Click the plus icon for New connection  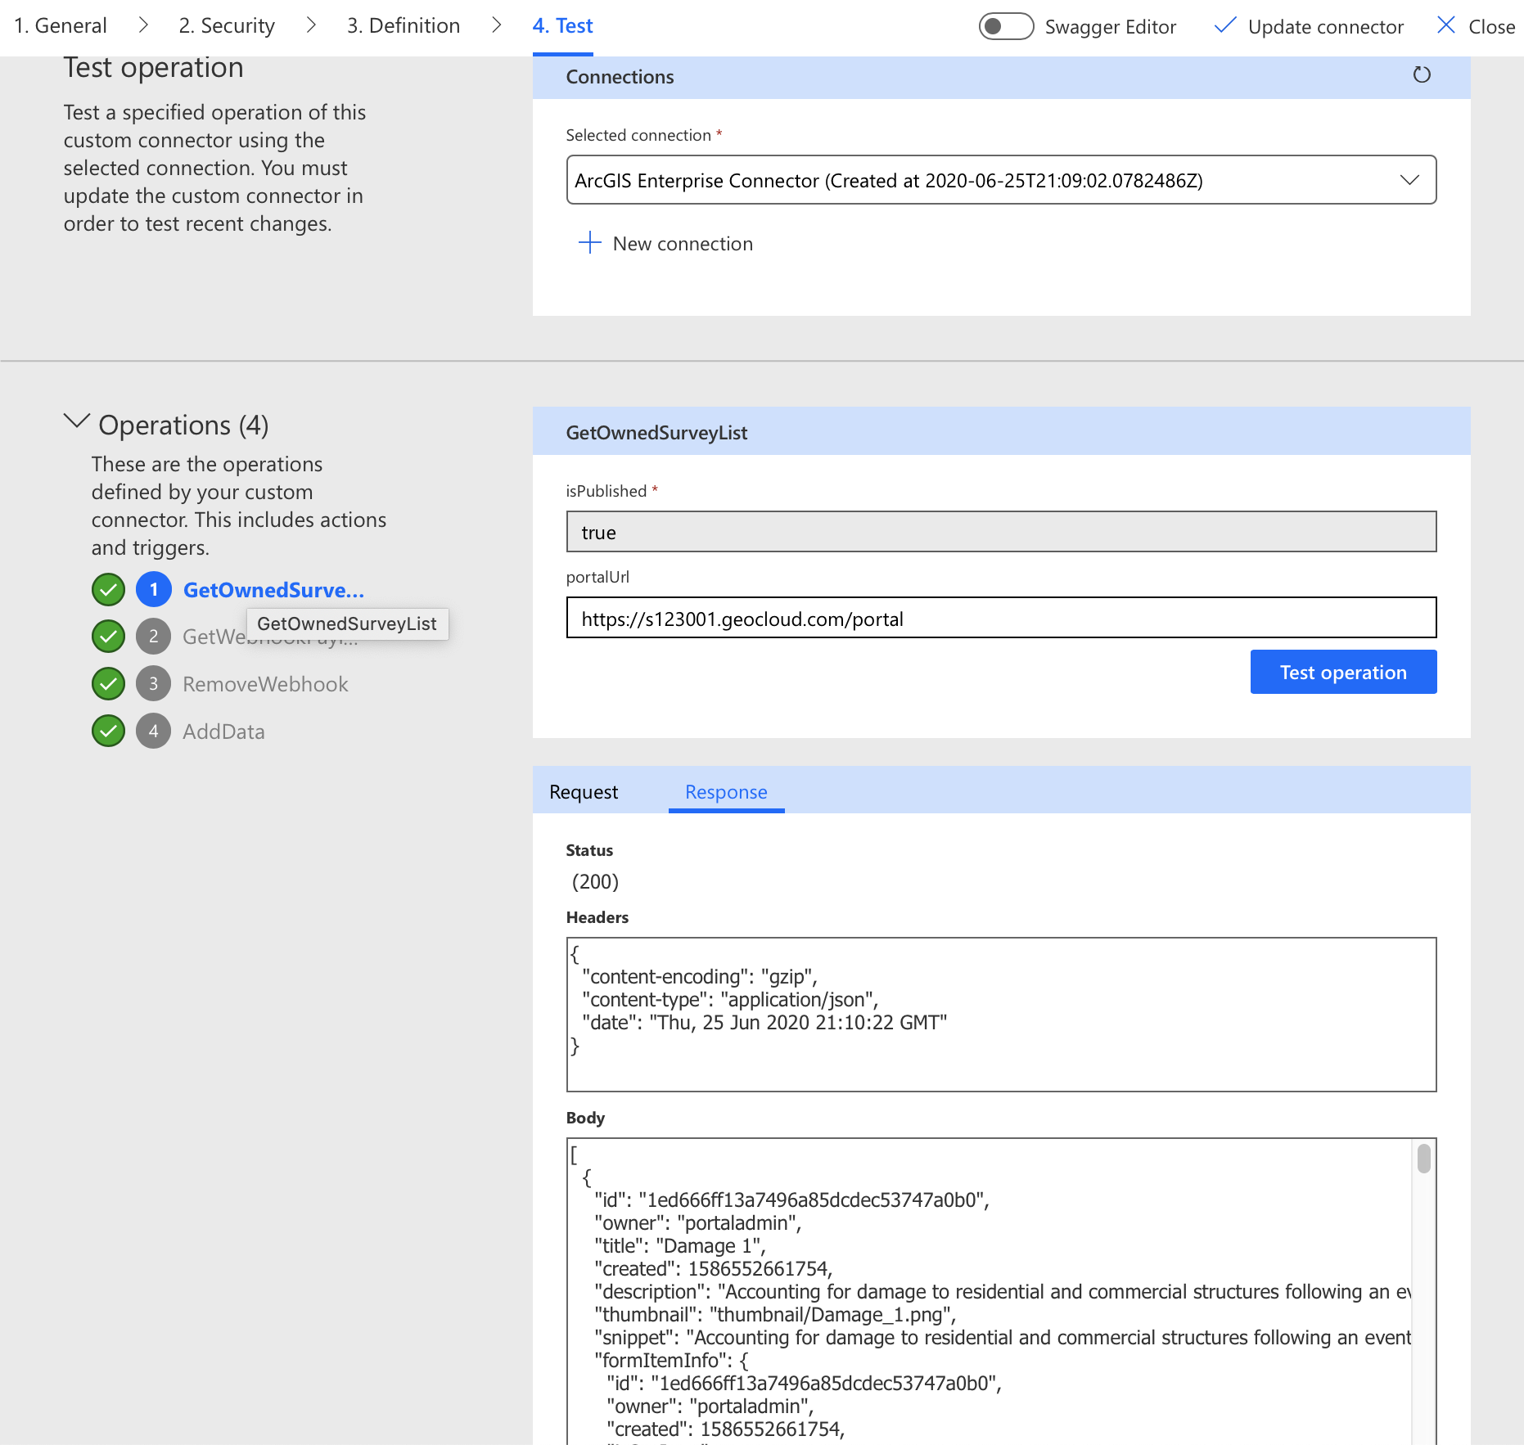pyautogui.click(x=589, y=242)
